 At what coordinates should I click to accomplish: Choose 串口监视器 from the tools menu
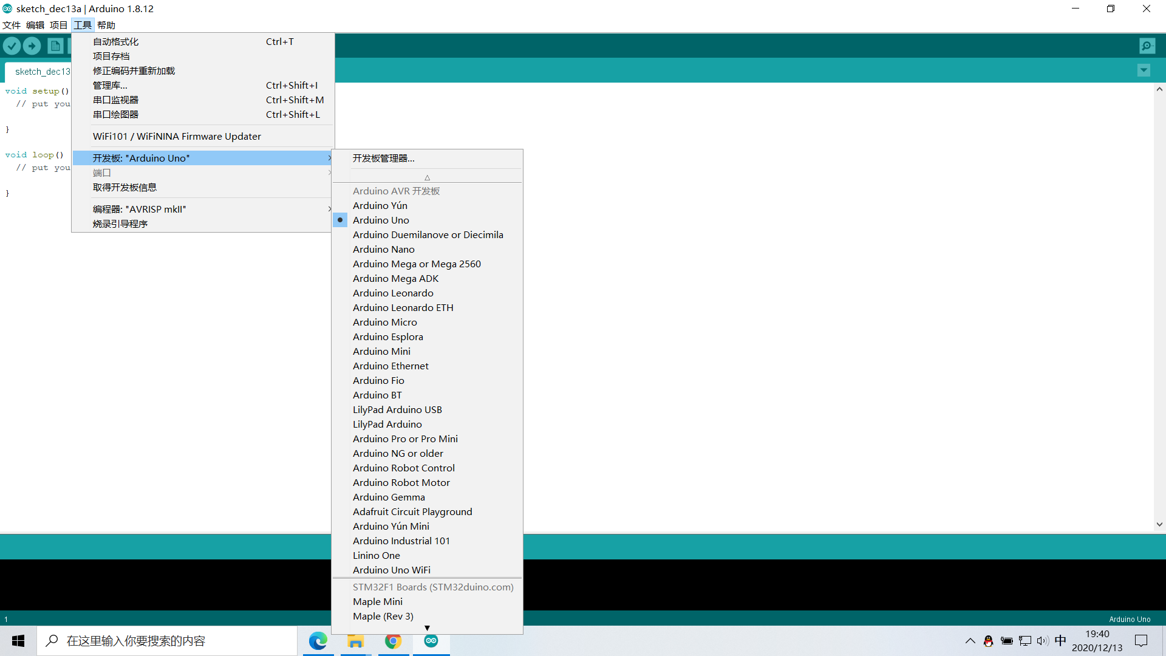click(x=115, y=100)
